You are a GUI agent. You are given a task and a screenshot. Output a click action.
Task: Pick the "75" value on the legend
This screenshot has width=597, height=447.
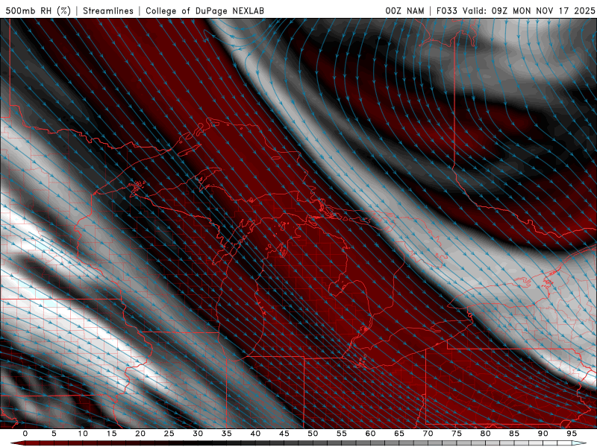[x=457, y=434]
